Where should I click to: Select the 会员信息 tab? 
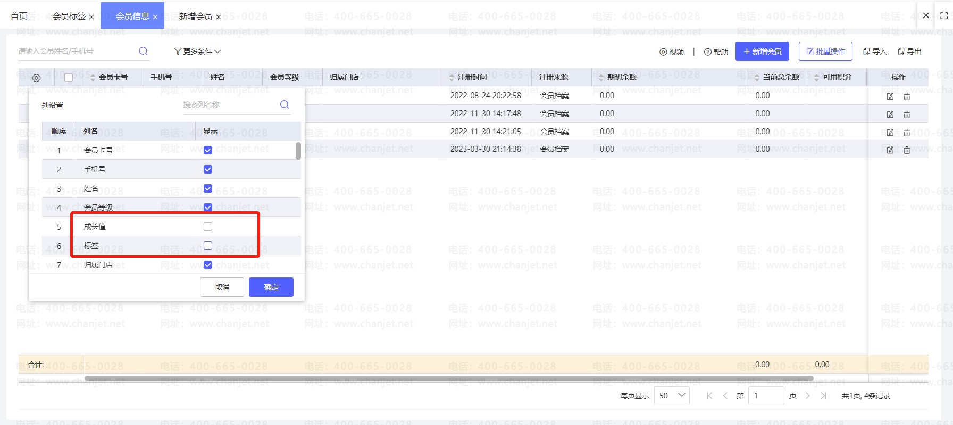coord(132,16)
